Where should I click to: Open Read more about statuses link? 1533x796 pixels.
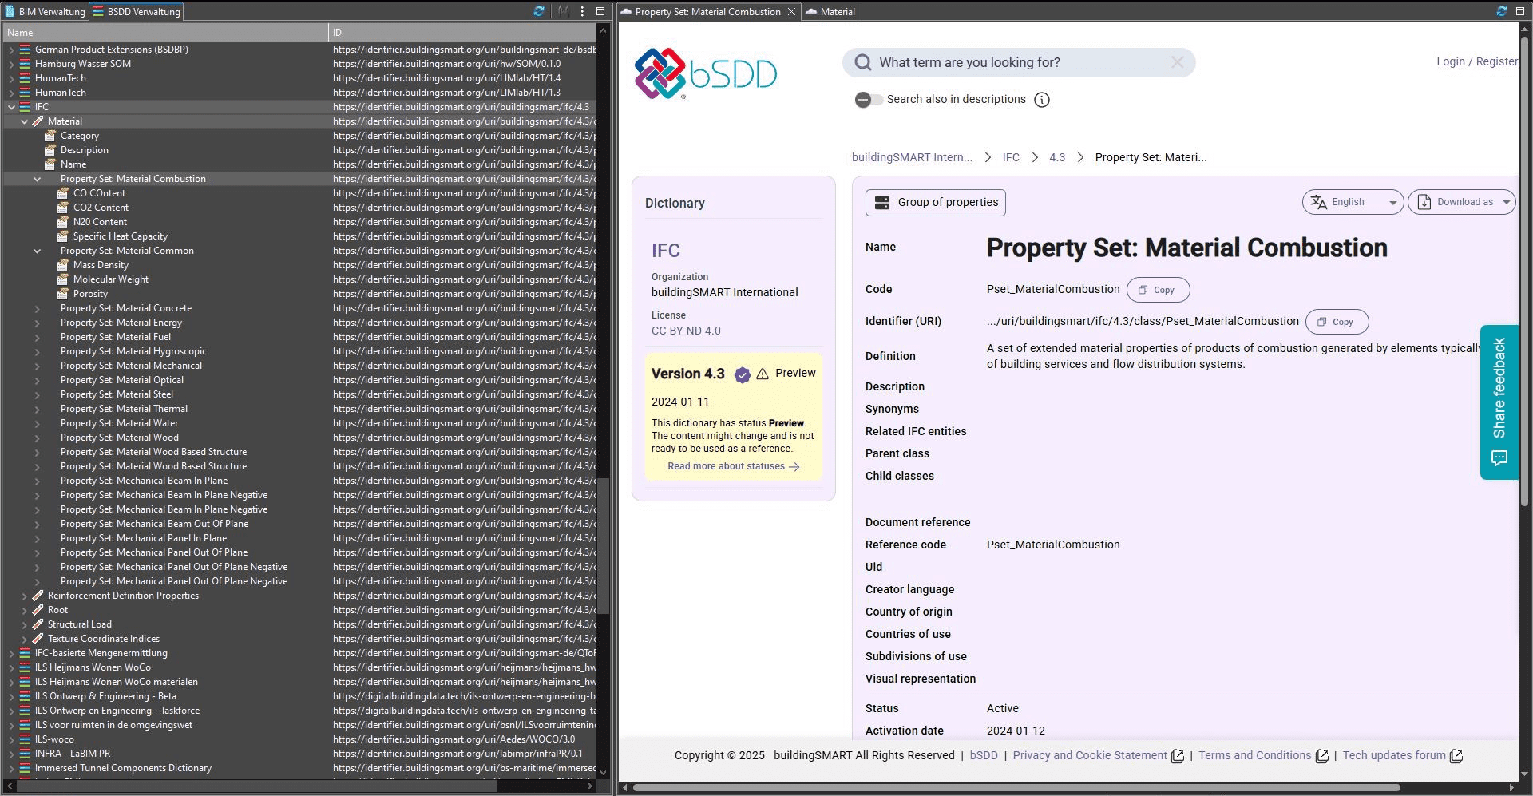pyautogui.click(x=734, y=466)
